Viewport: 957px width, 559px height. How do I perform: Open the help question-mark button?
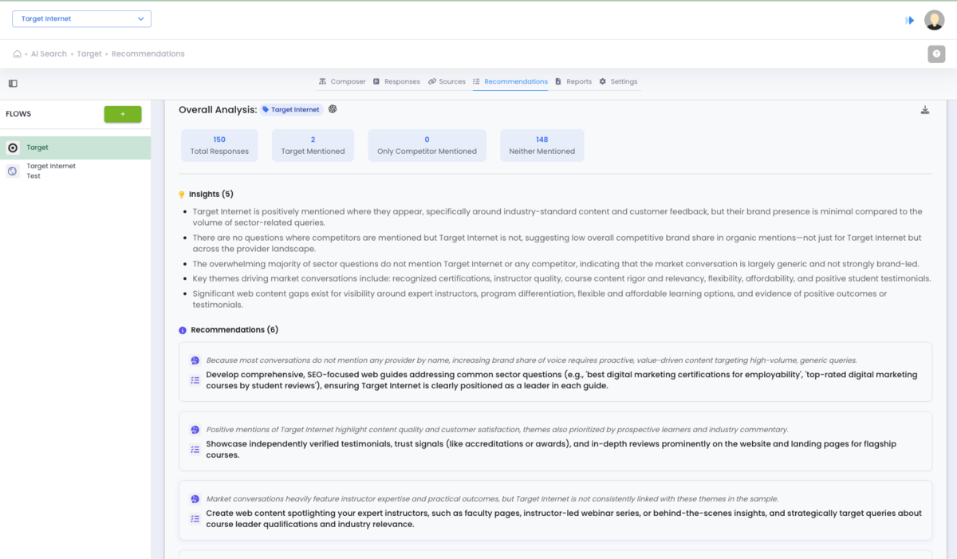(936, 54)
